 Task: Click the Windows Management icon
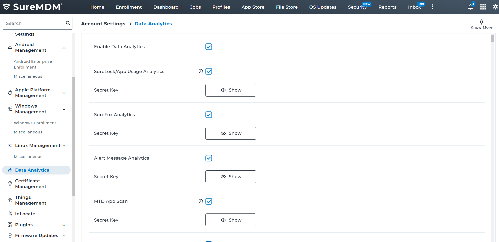pos(10,109)
